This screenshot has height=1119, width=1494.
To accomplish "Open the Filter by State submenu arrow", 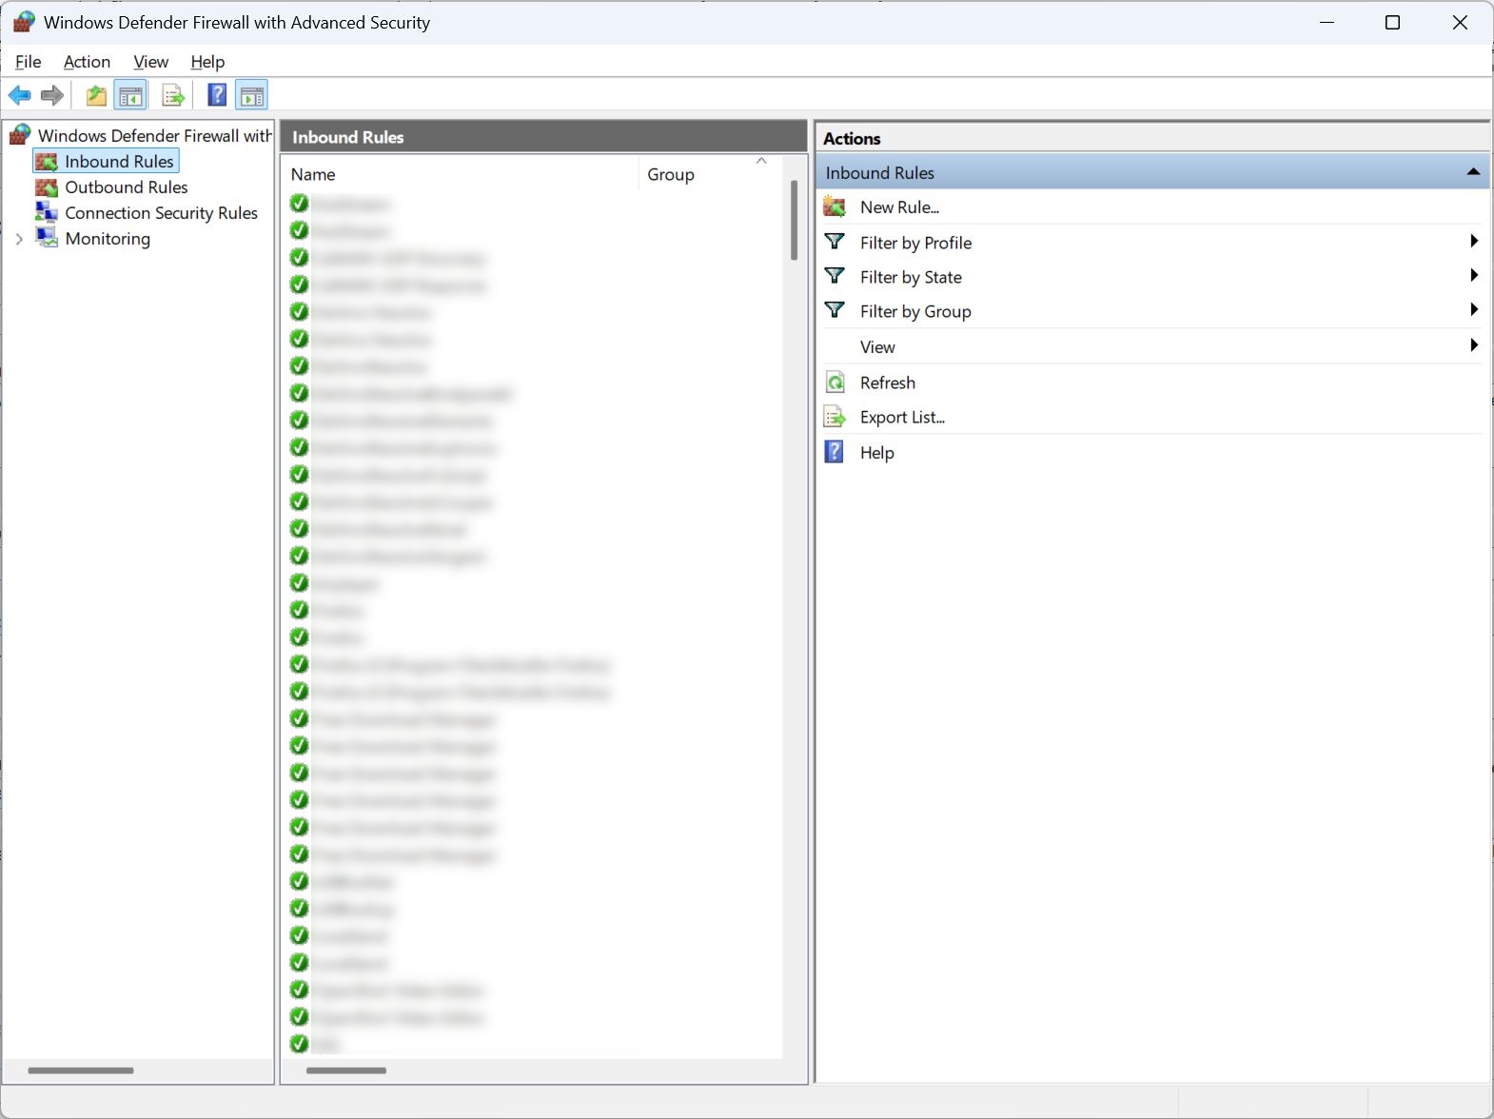I will (x=1473, y=276).
